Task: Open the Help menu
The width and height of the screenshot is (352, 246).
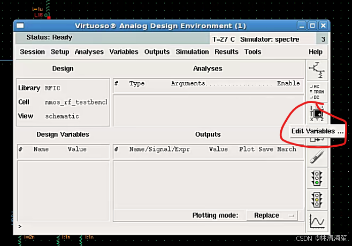Action: pyautogui.click(x=316, y=52)
